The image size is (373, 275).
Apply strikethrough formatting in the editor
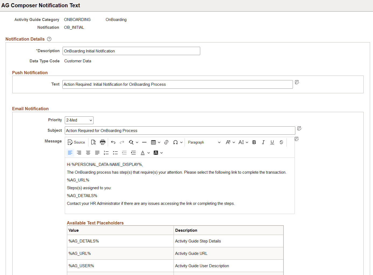pyautogui.click(x=281, y=142)
